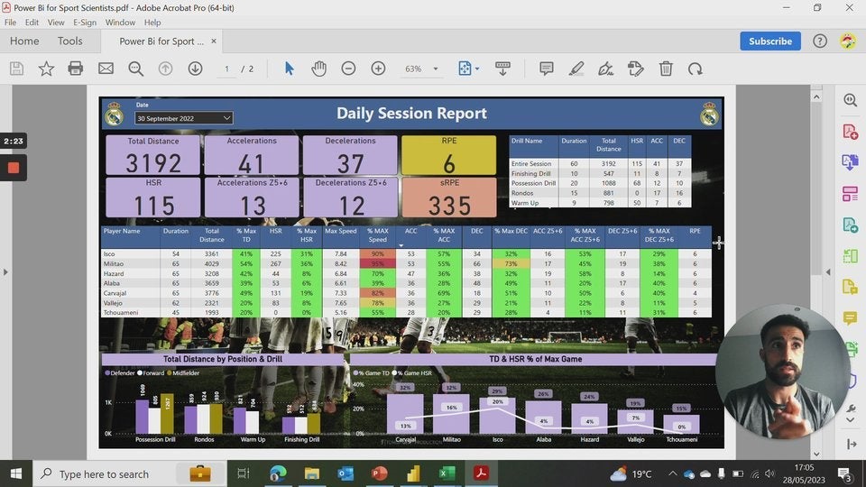Open the E-Sign menu

85,23
